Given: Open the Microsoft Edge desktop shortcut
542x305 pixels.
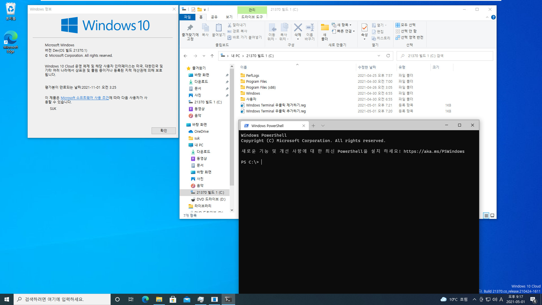Looking at the screenshot, I should (10, 42).
